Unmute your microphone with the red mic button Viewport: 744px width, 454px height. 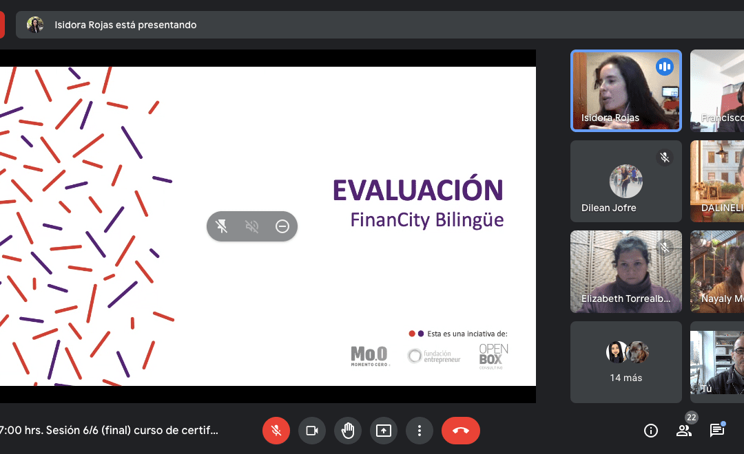276,431
